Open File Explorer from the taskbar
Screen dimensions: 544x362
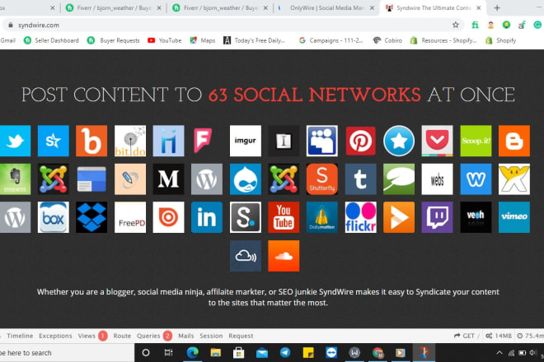point(215,353)
